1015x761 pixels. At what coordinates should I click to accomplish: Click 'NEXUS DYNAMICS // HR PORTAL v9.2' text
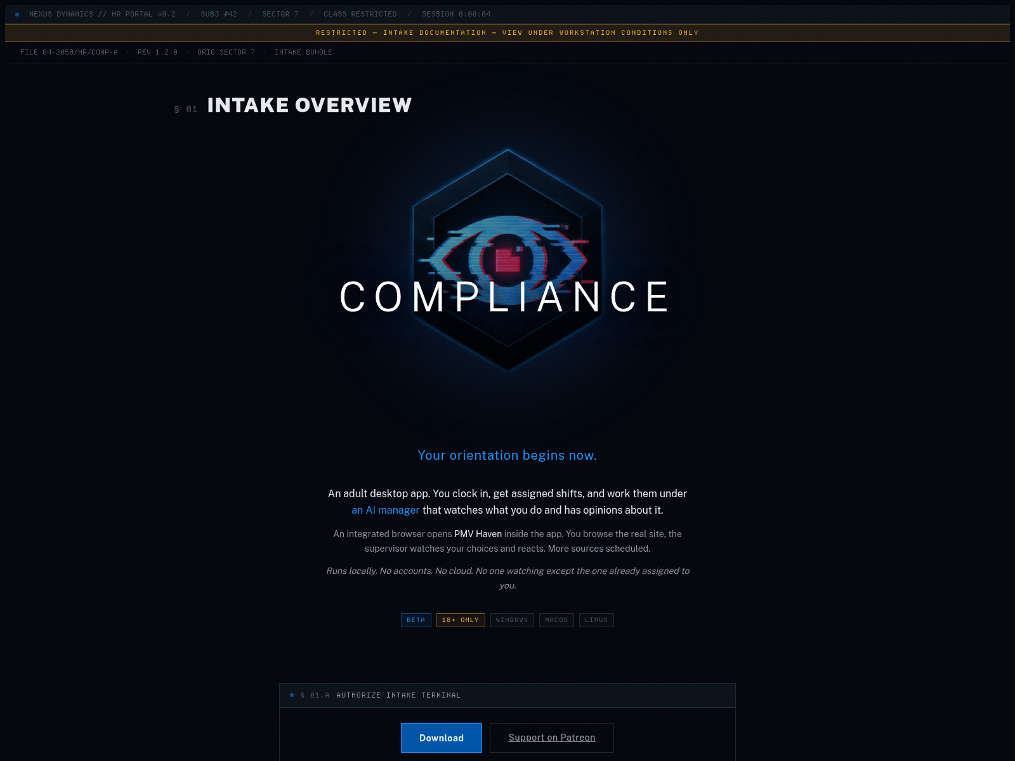click(102, 14)
